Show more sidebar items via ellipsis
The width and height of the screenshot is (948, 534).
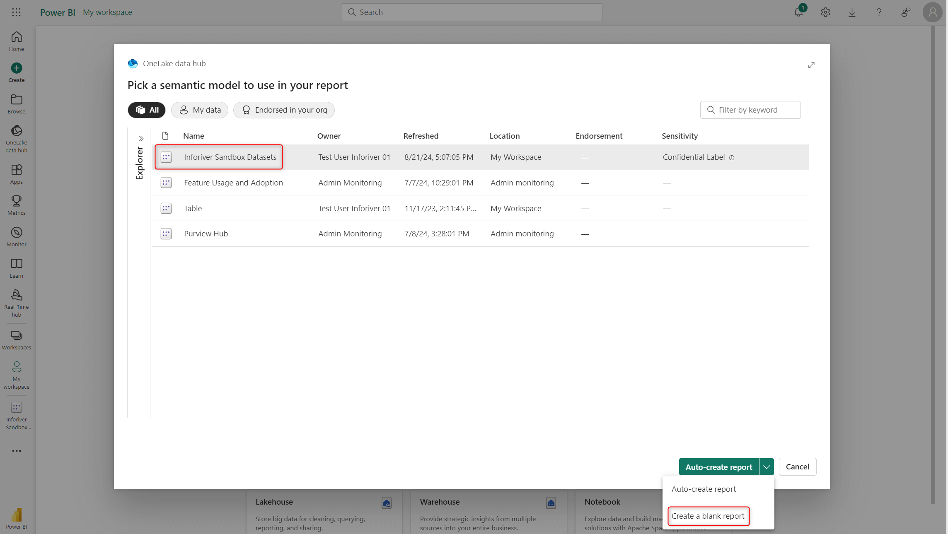17,451
